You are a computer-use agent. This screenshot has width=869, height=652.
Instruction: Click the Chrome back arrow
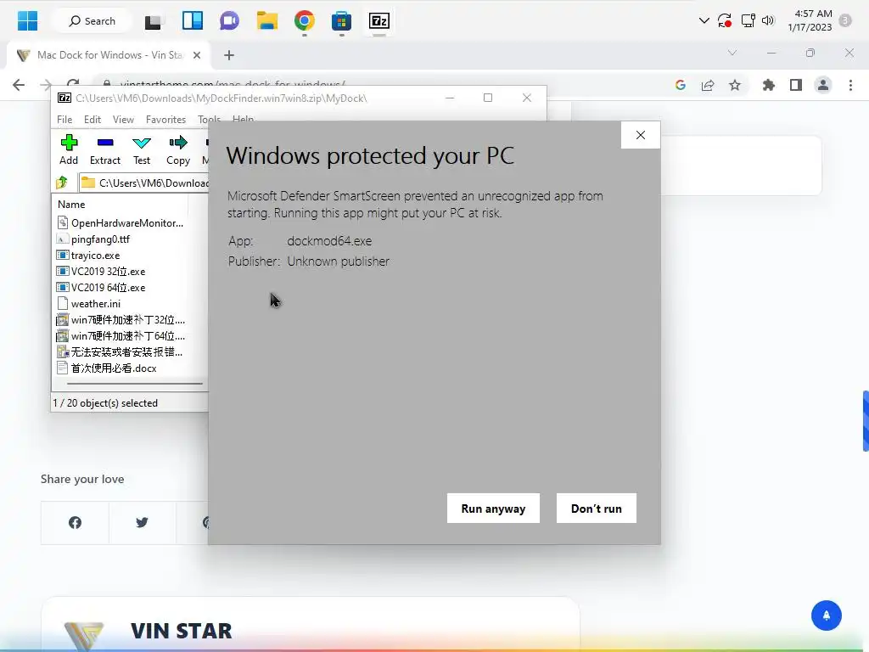coord(19,85)
